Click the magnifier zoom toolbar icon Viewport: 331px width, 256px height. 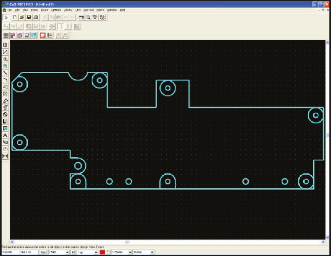pyautogui.click(x=89, y=17)
